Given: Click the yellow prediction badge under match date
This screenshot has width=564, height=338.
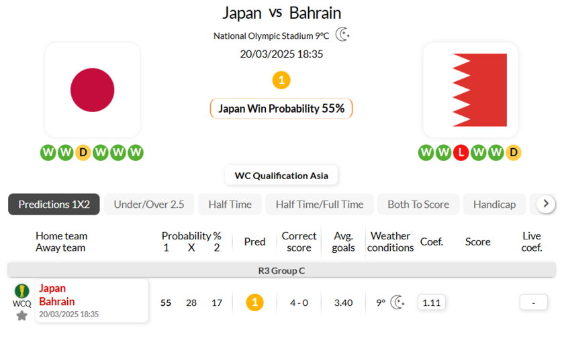Looking at the screenshot, I should [281, 80].
